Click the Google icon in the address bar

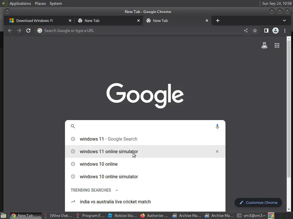(x=39, y=31)
